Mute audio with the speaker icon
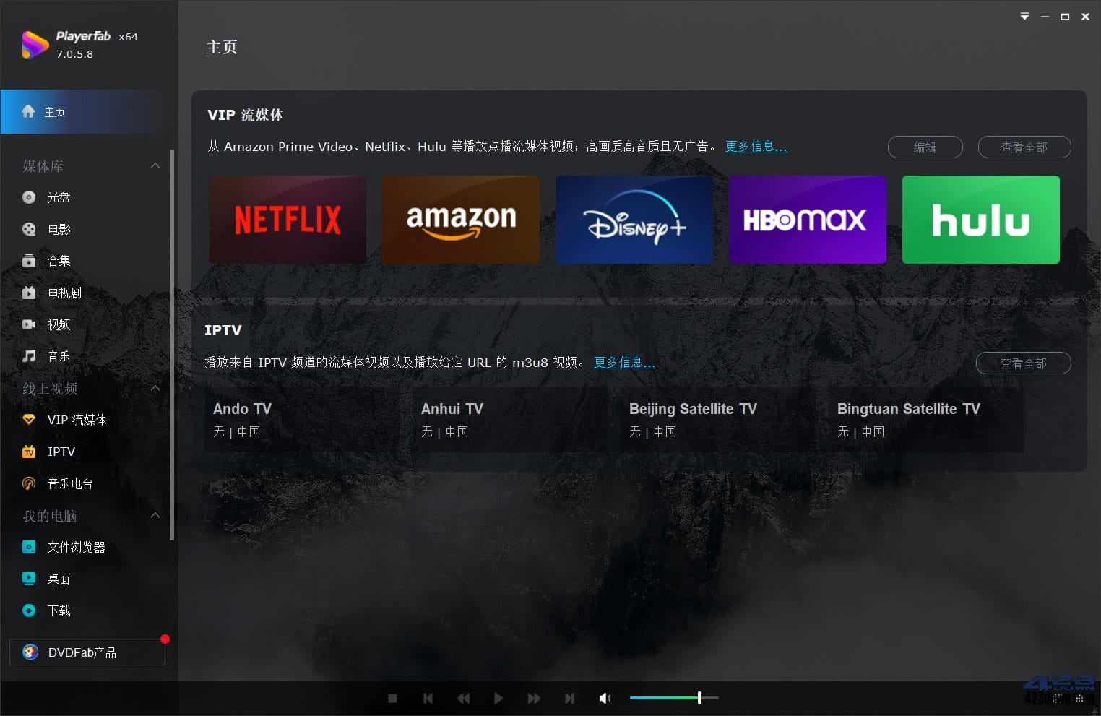1101x716 pixels. click(605, 698)
